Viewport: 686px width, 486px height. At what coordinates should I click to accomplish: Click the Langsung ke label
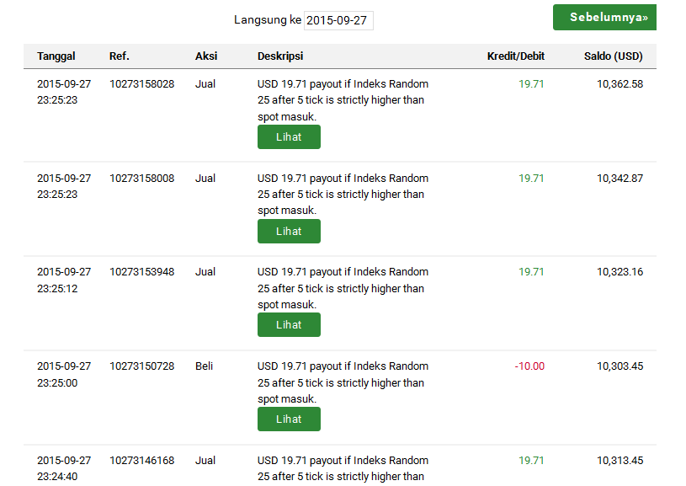(268, 20)
